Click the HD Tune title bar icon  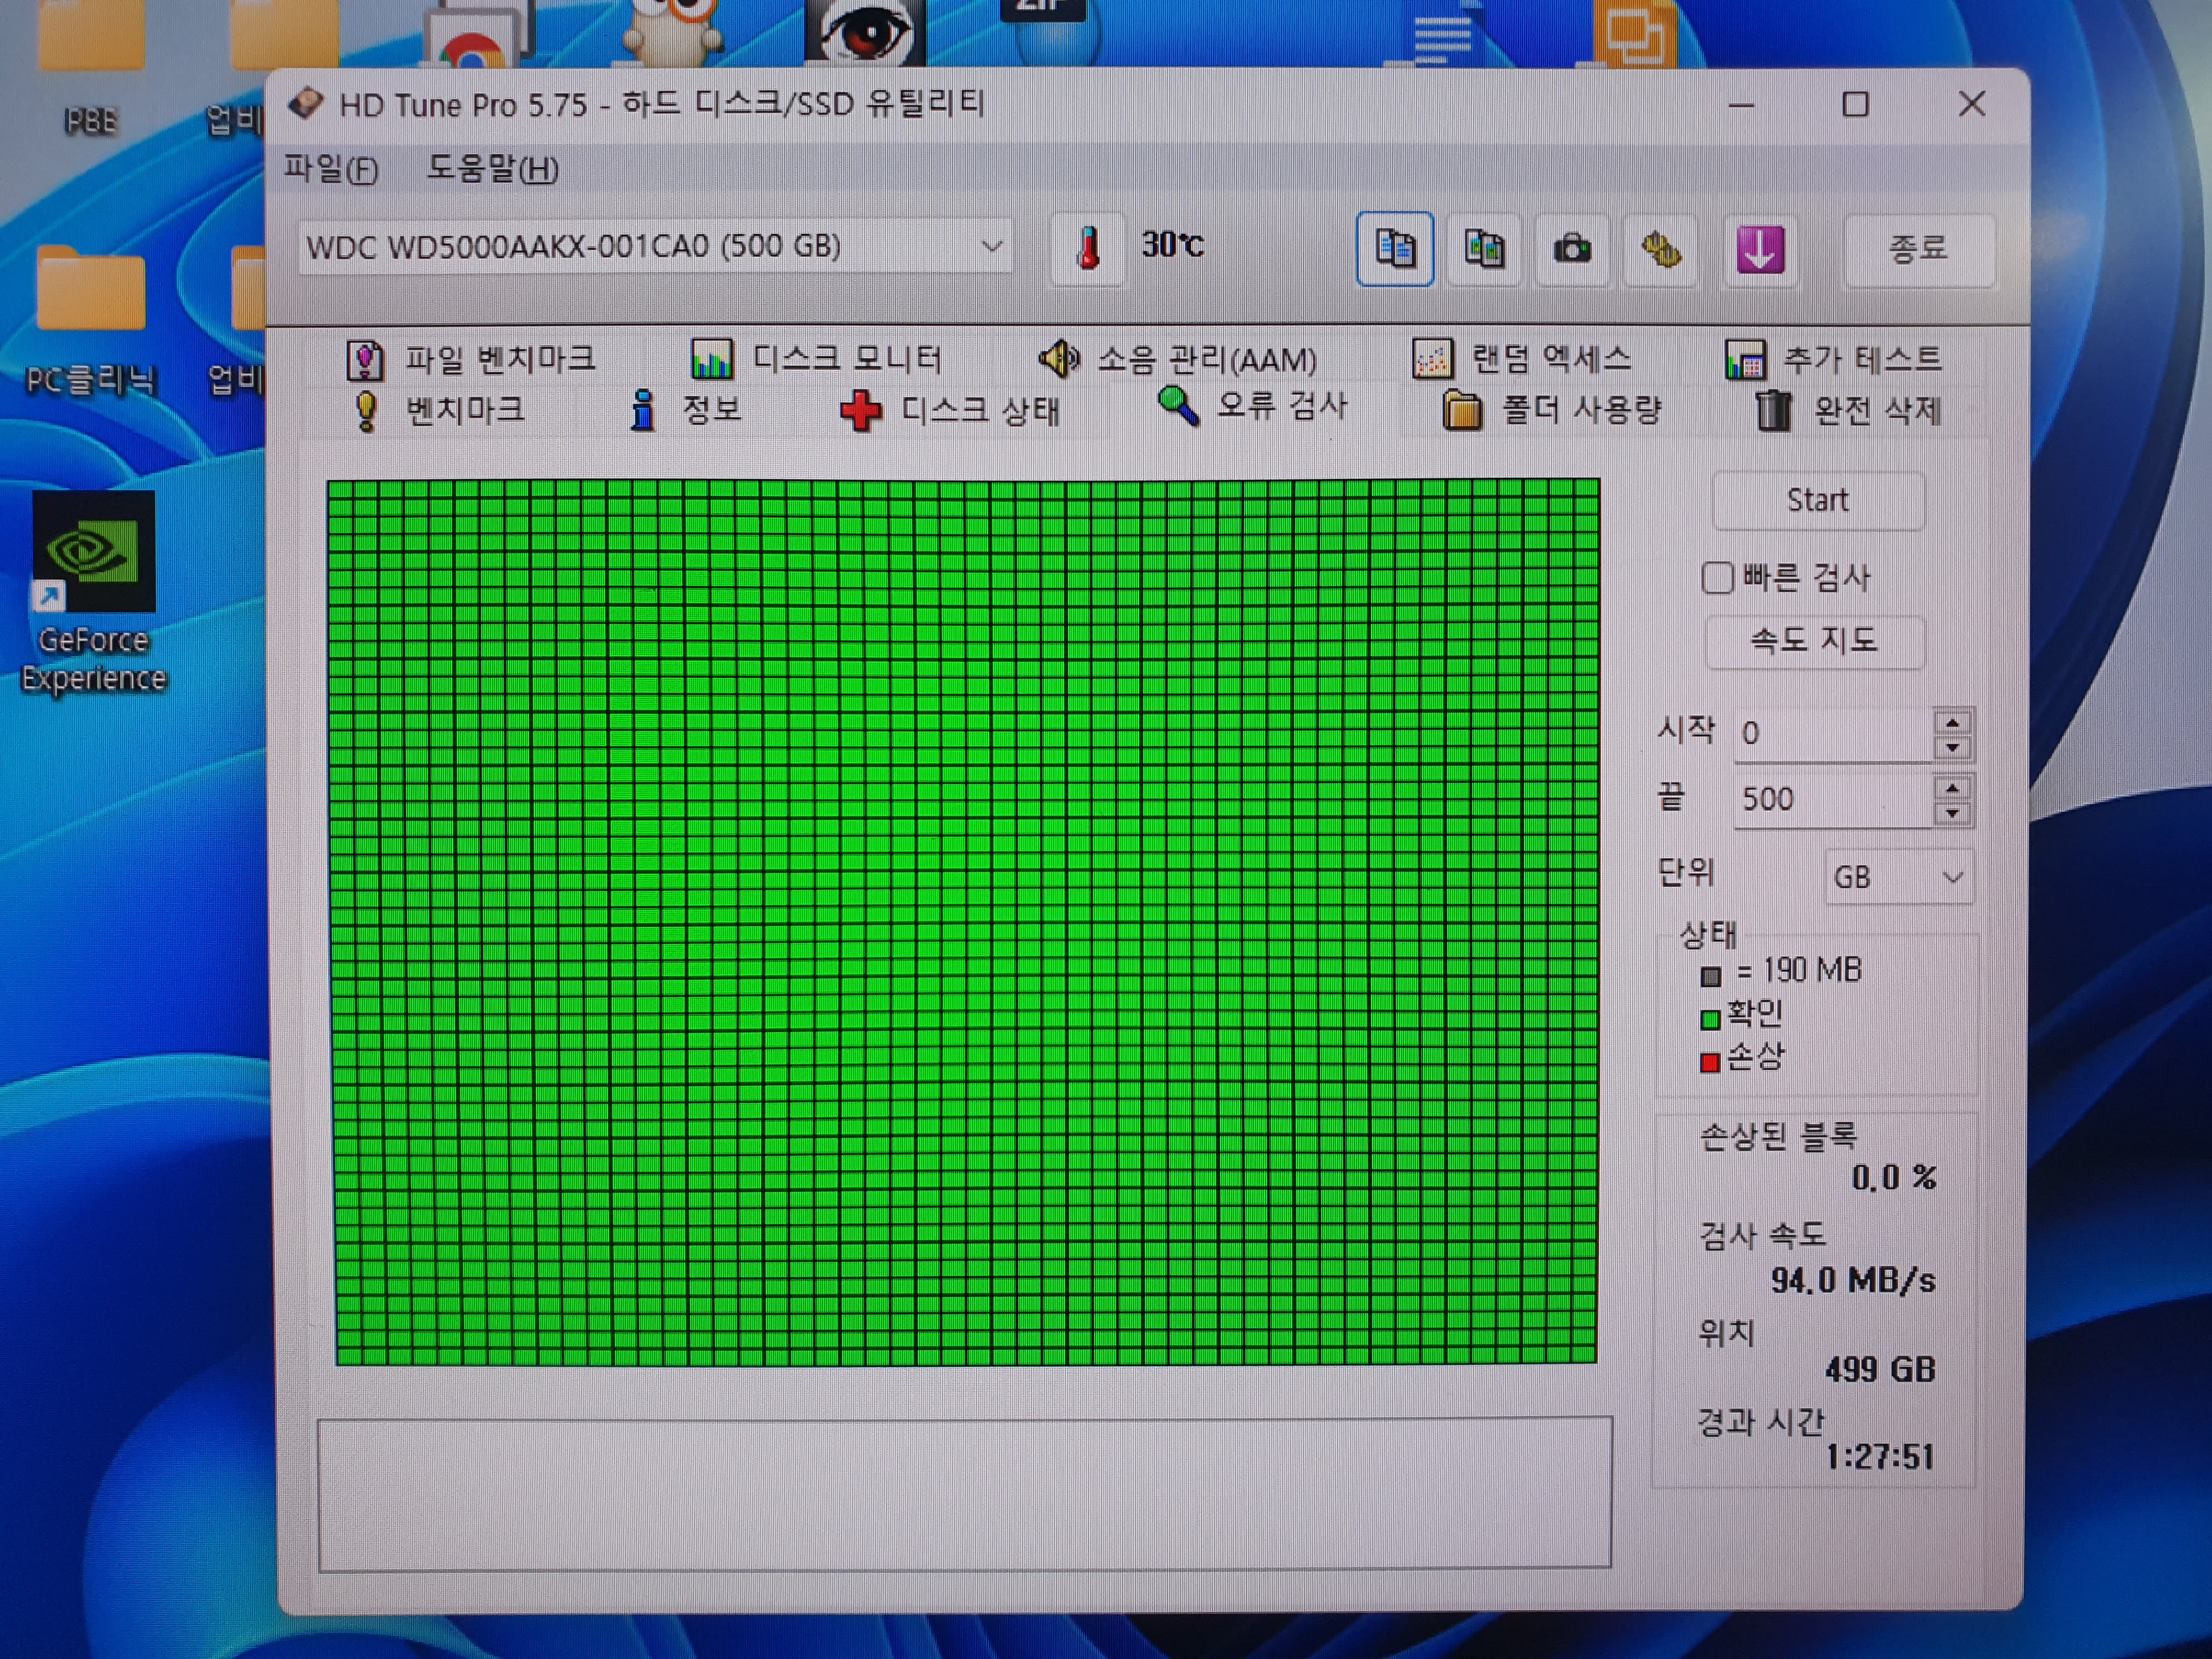306,103
